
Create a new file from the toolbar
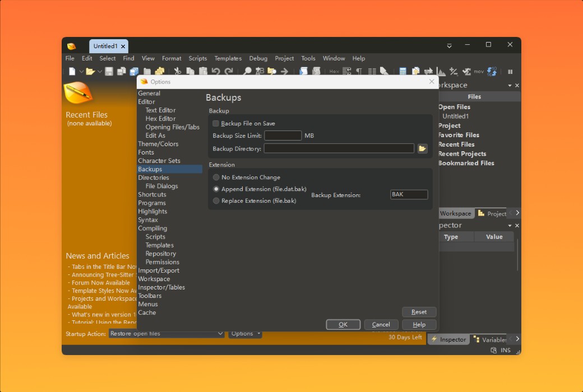pyautogui.click(x=73, y=71)
